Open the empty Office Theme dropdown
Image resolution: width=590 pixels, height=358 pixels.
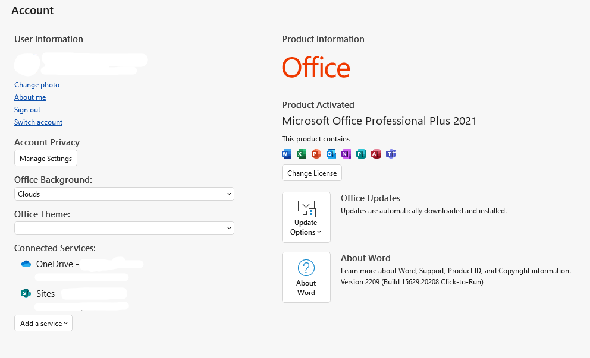(124, 228)
